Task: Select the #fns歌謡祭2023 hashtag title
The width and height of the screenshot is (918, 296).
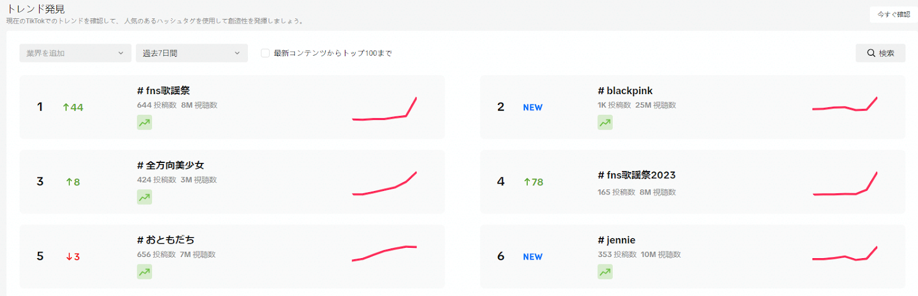Action: pyautogui.click(x=637, y=175)
